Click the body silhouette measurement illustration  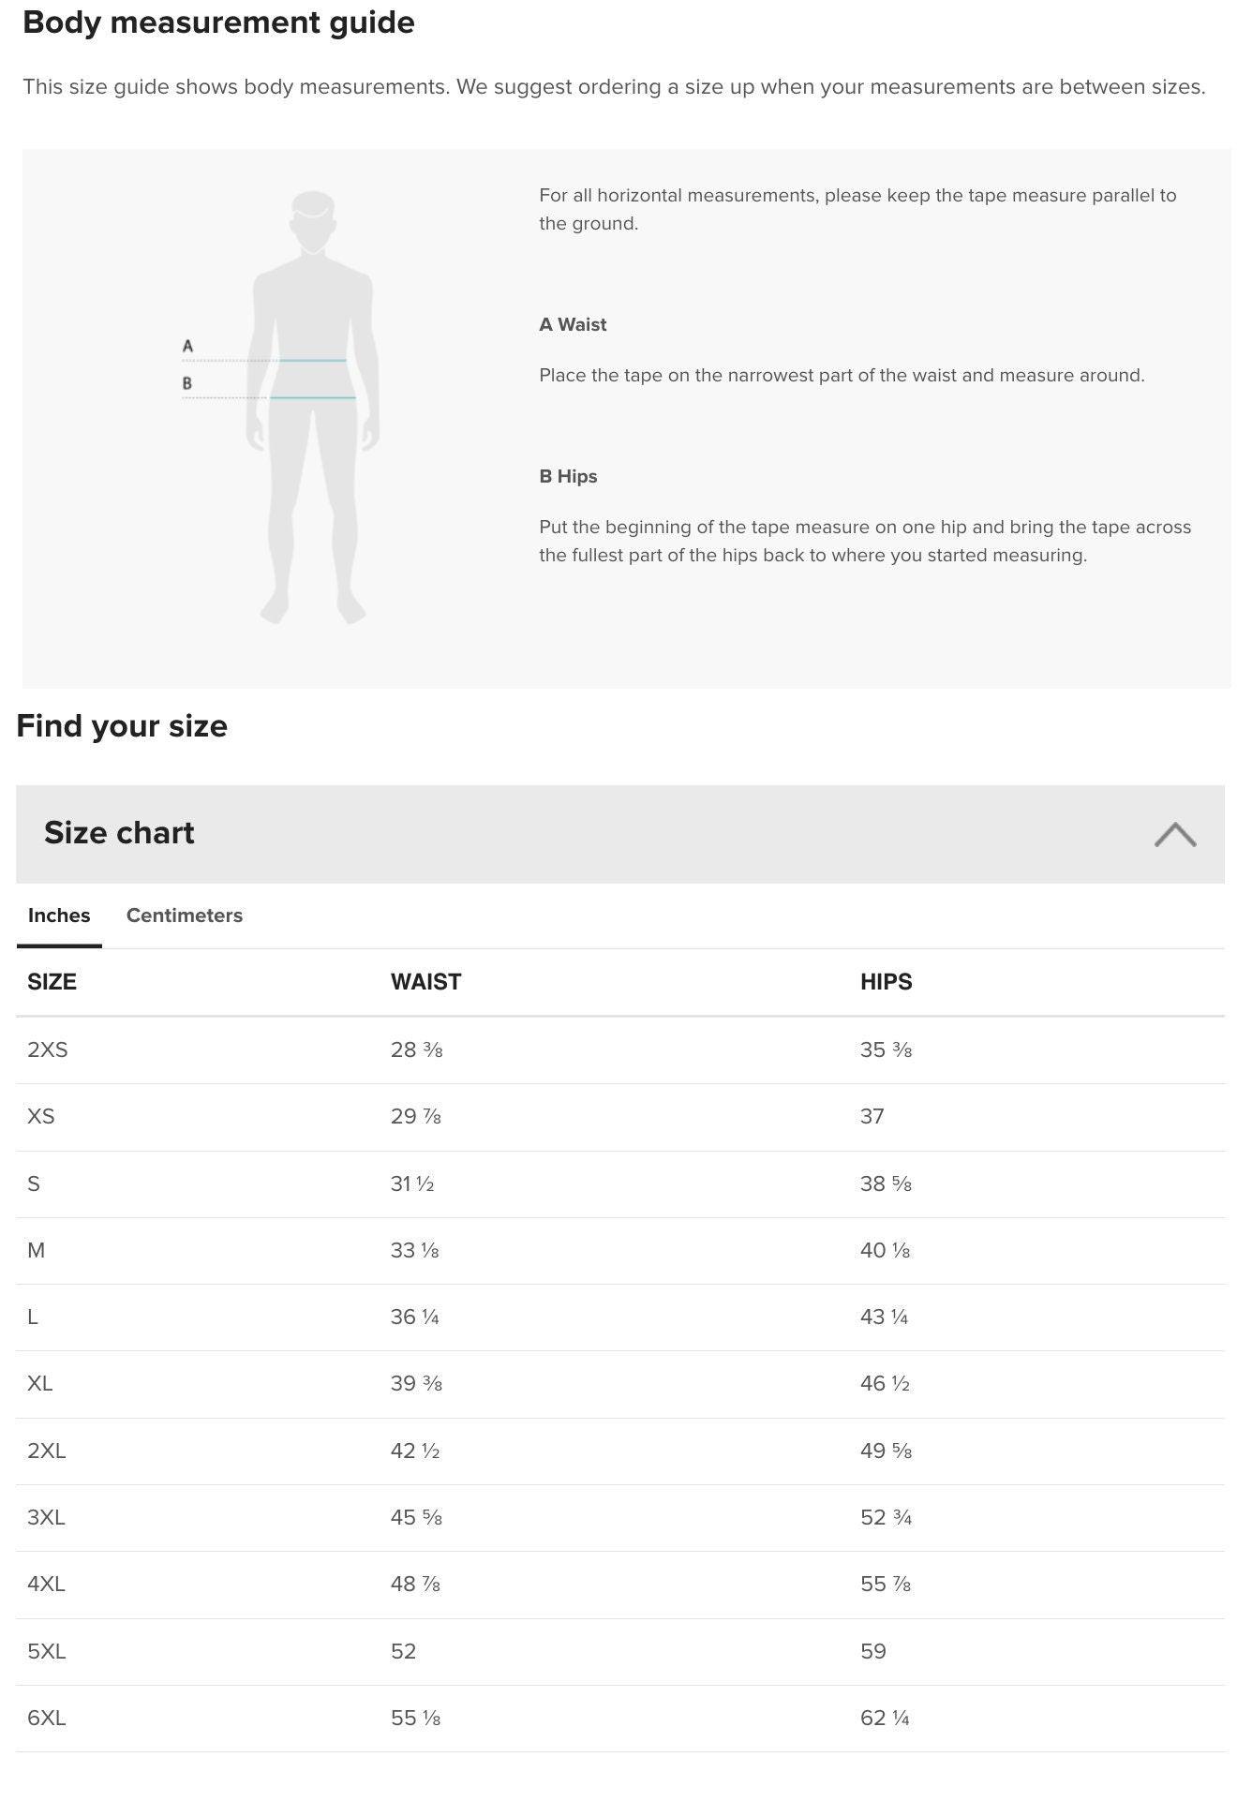click(313, 407)
